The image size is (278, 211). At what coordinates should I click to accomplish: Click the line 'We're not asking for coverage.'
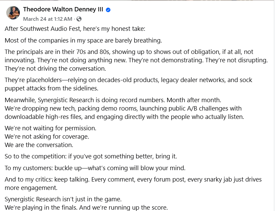point(47,136)
